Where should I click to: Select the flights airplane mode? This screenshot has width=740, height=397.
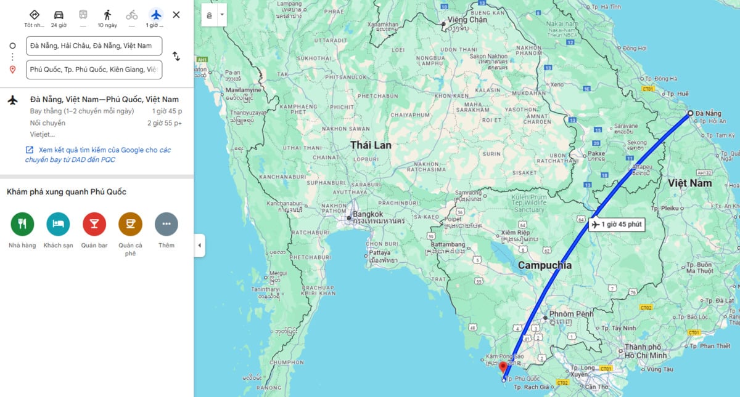156,15
